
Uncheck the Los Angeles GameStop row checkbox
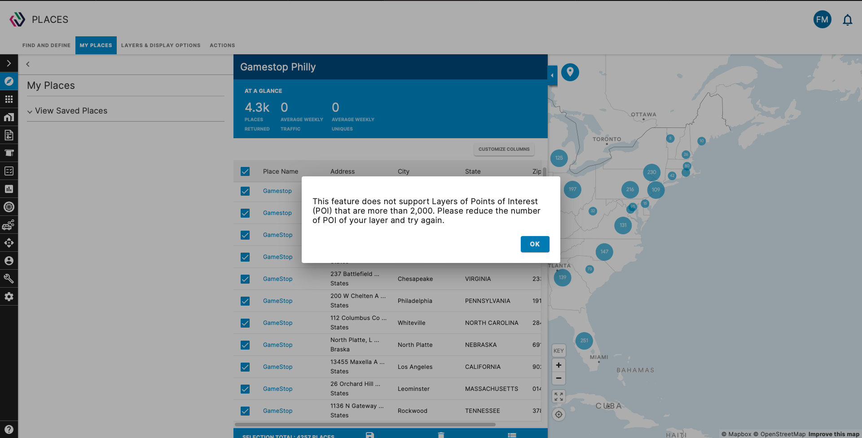(245, 367)
